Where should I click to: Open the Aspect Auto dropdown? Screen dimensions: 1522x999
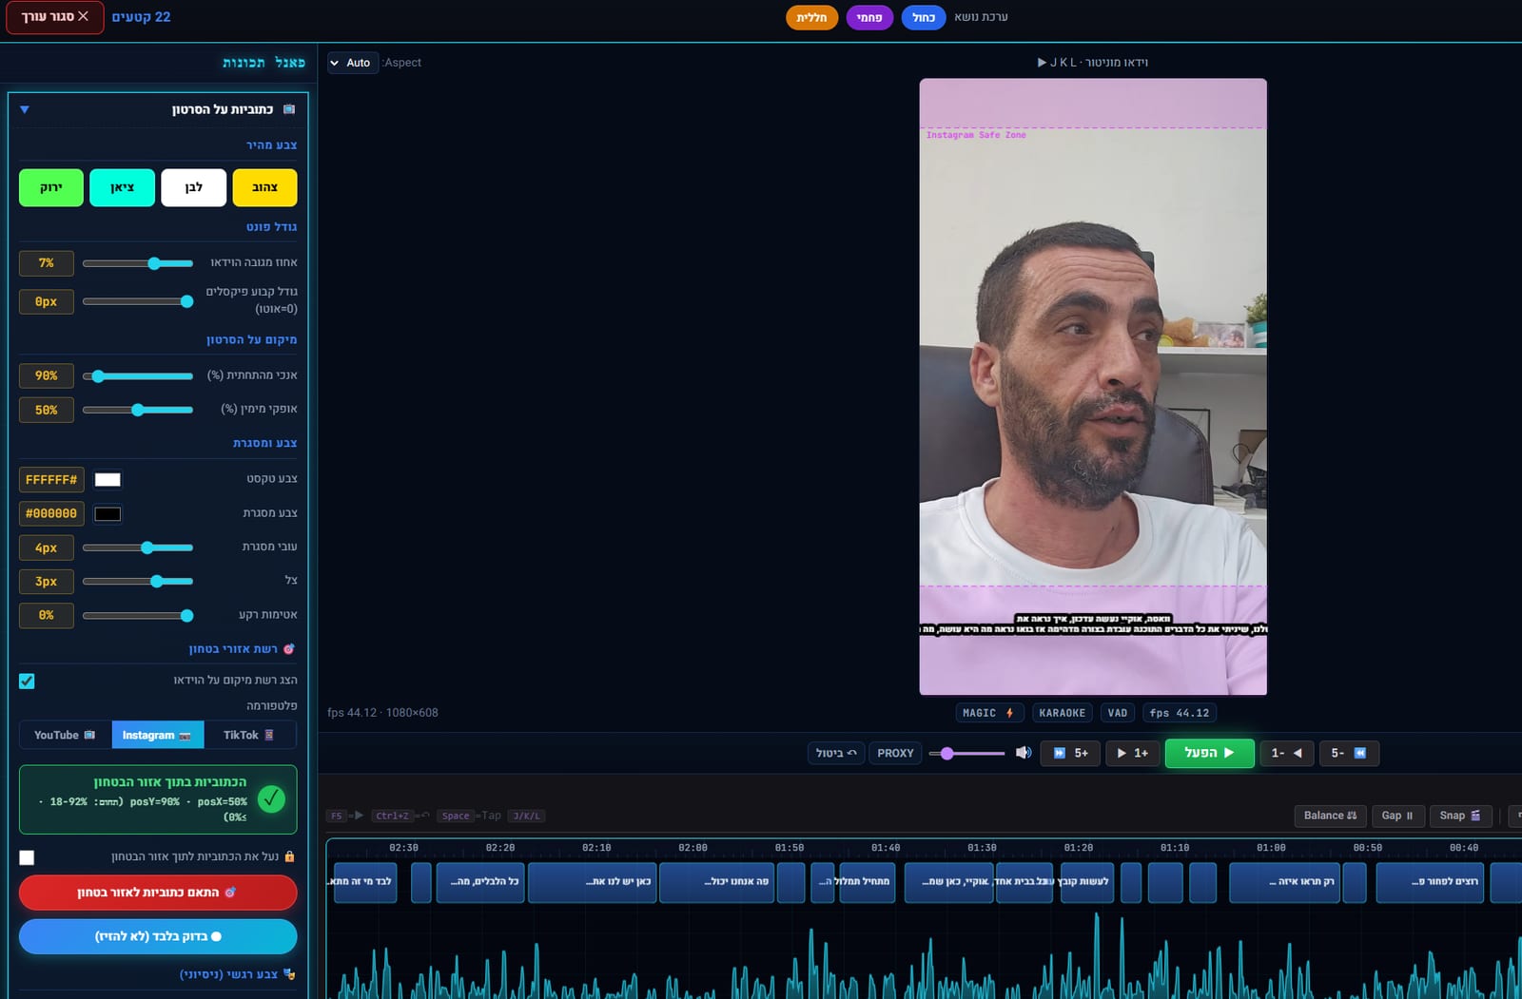[x=352, y=63]
